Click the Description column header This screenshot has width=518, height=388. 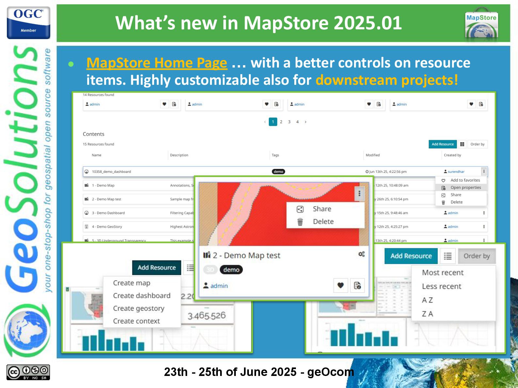click(179, 155)
